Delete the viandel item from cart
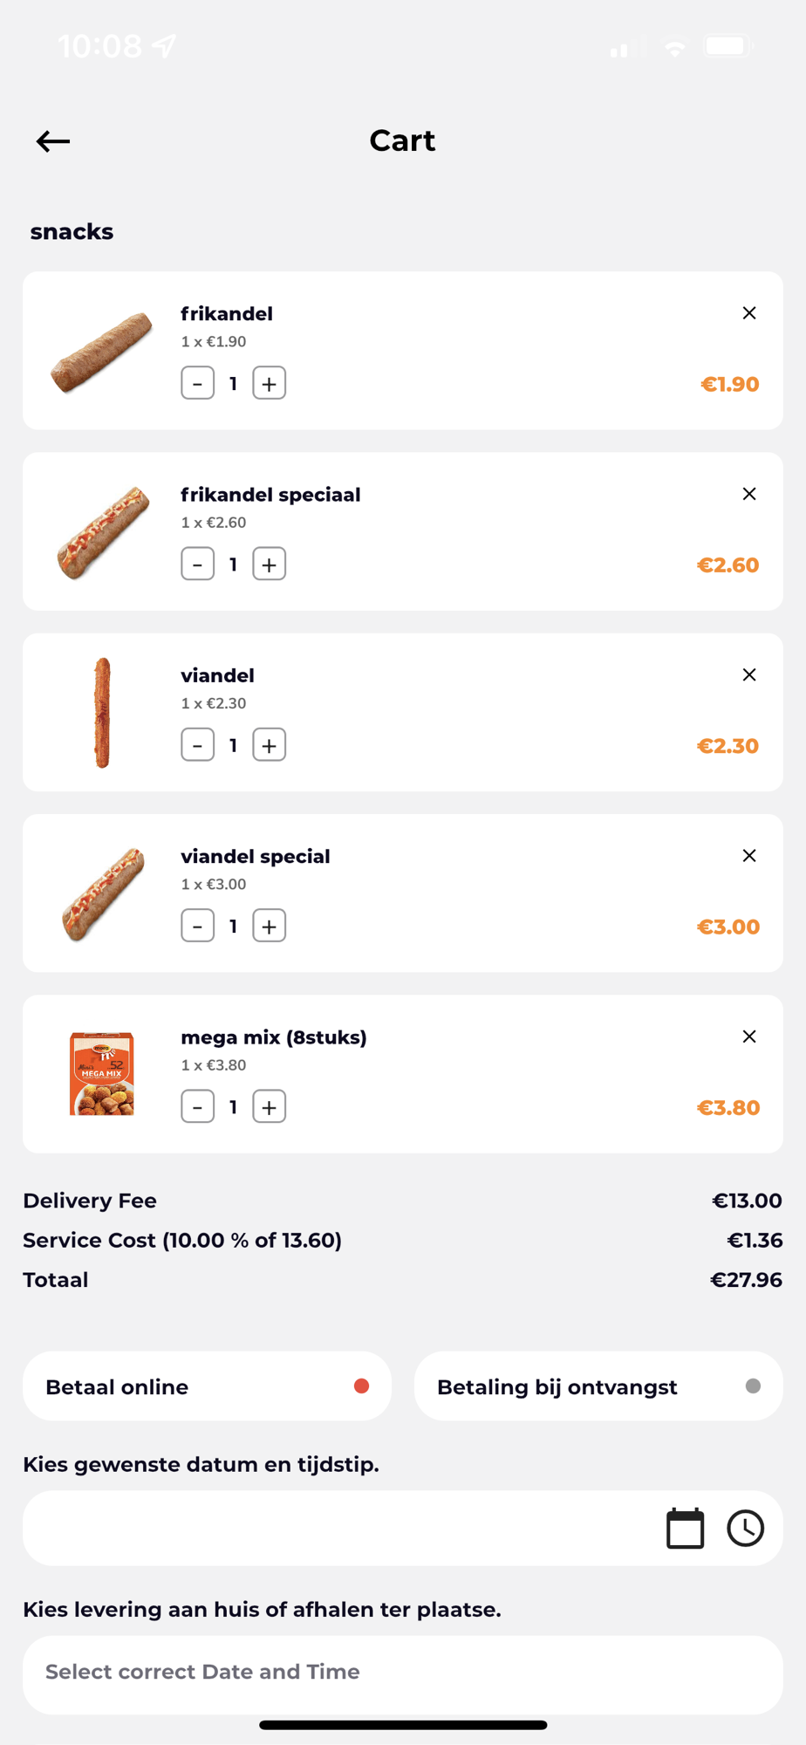The width and height of the screenshot is (806, 1745). pyautogui.click(x=748, y=674)
